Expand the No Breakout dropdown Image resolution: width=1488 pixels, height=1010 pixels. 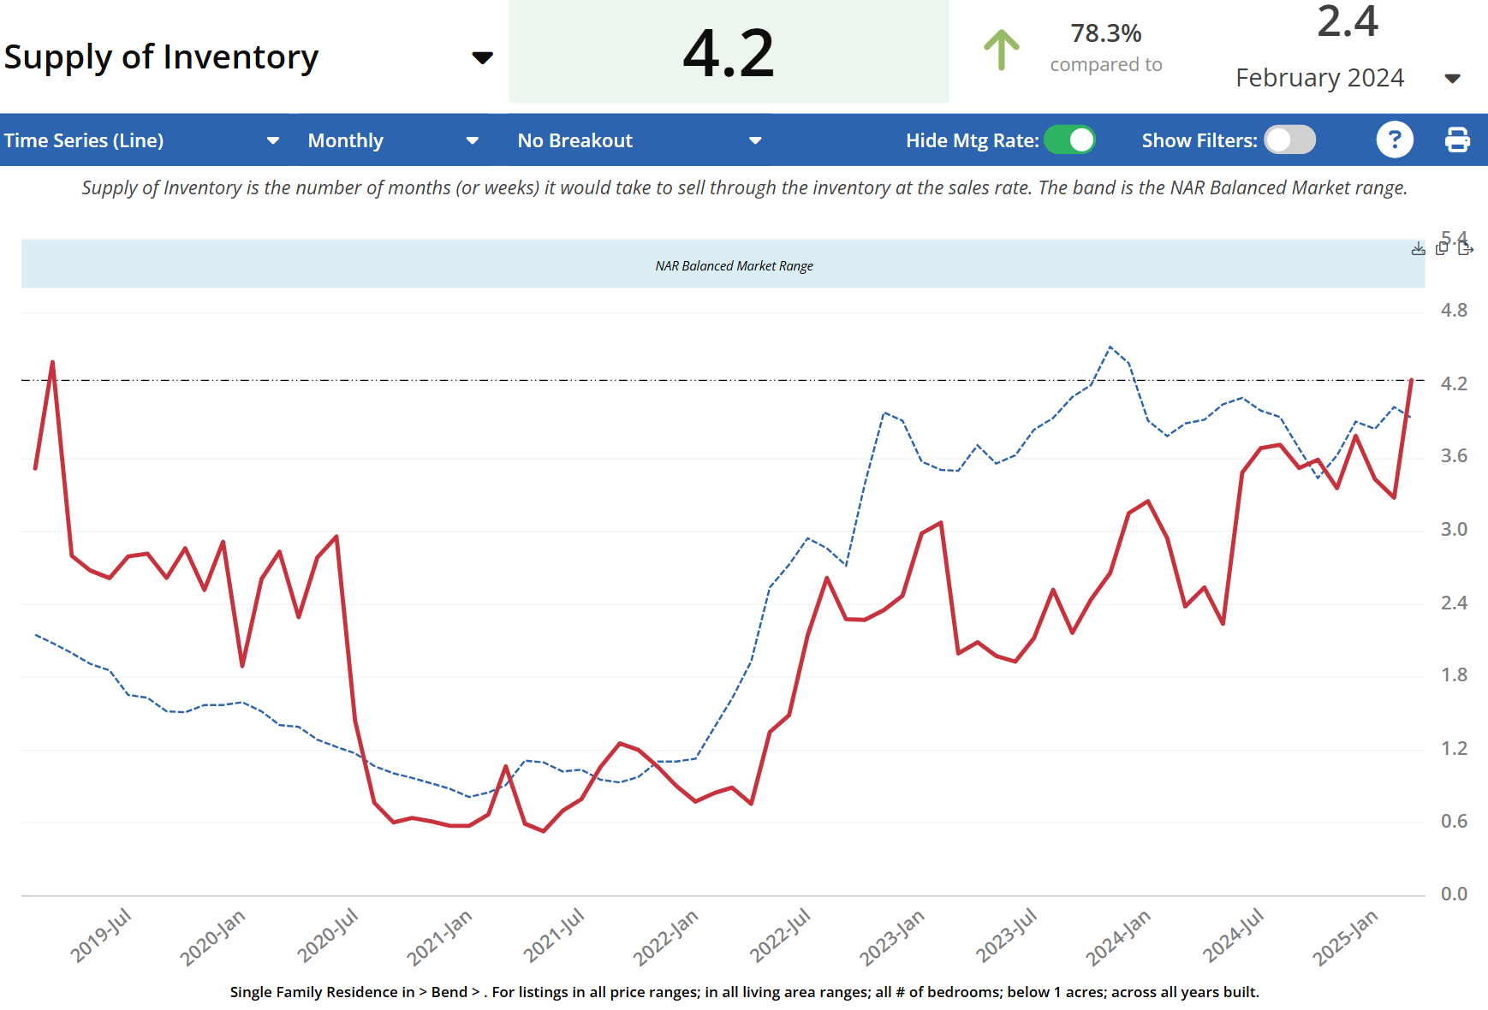754,140
